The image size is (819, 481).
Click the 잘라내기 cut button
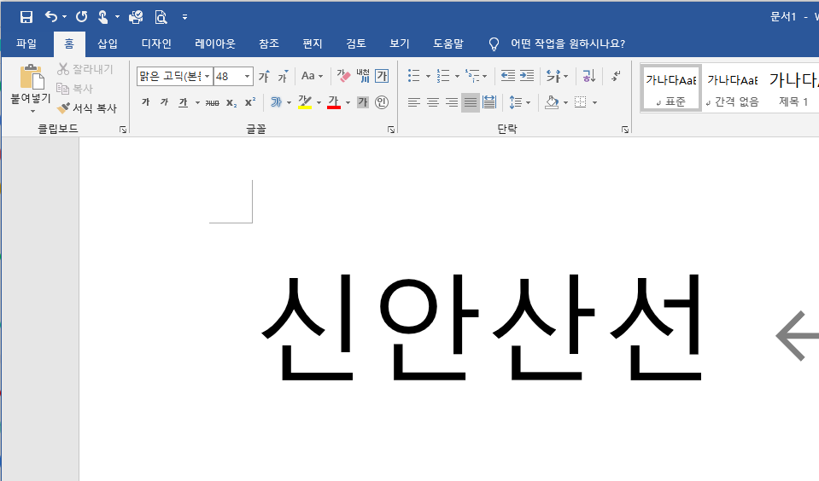pyautogui.click(x=85, y=69)
